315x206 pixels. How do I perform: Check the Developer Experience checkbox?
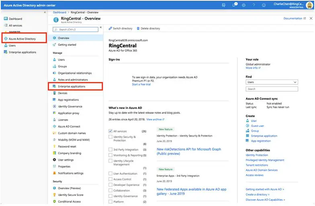point(110,185)
